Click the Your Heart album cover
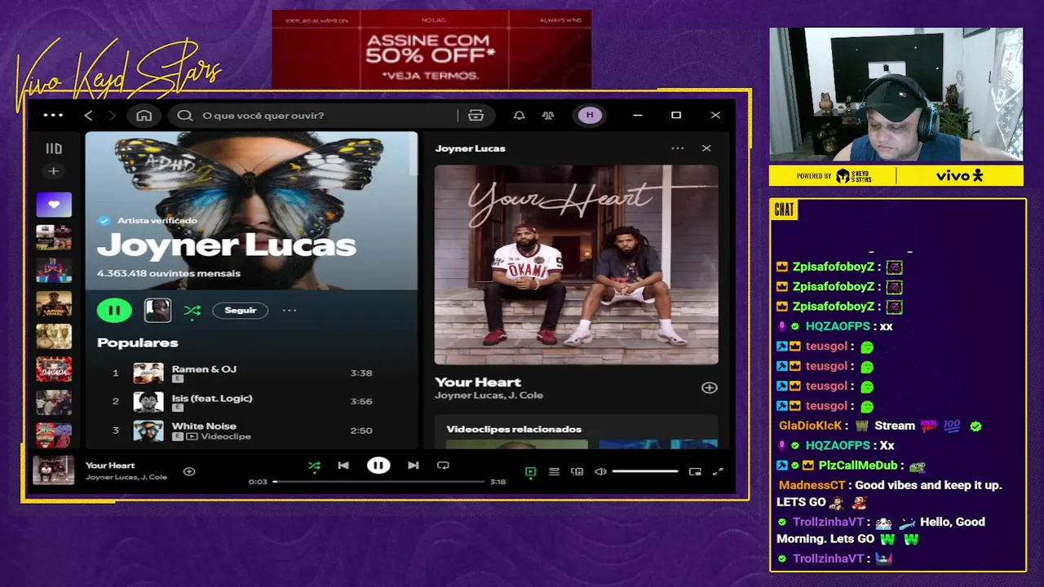This screenshot has width=1044, height=587. (577, 265)
